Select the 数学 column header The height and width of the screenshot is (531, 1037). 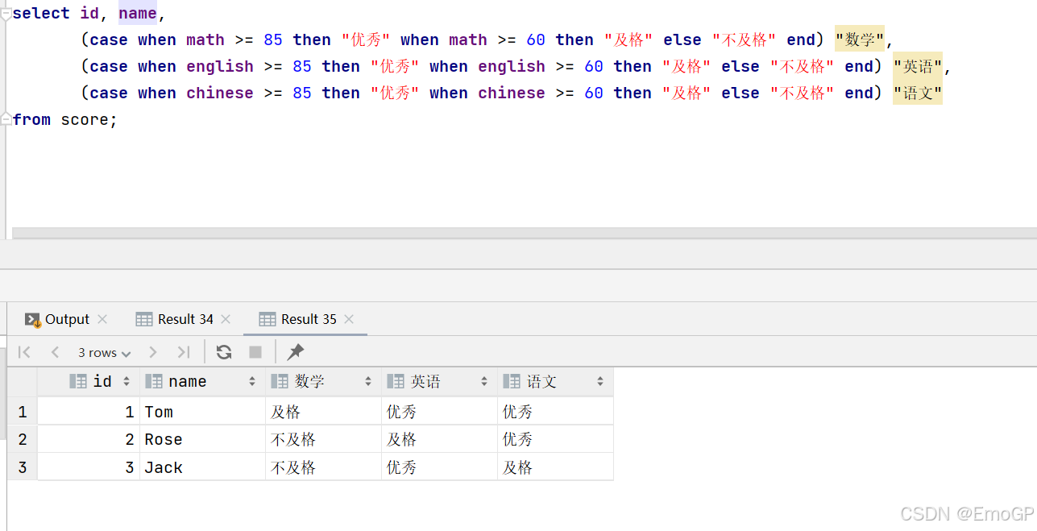[x=324, y=381]
